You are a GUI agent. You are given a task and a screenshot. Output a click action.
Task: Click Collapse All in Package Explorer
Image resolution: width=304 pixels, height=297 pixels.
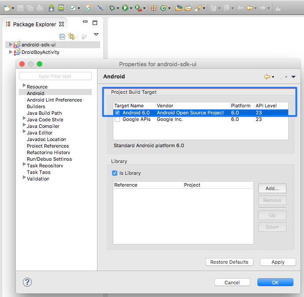[62, 36]
